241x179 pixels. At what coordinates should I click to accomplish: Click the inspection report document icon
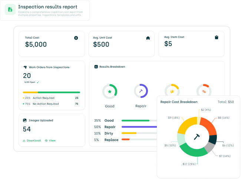[x=10, y=10]
